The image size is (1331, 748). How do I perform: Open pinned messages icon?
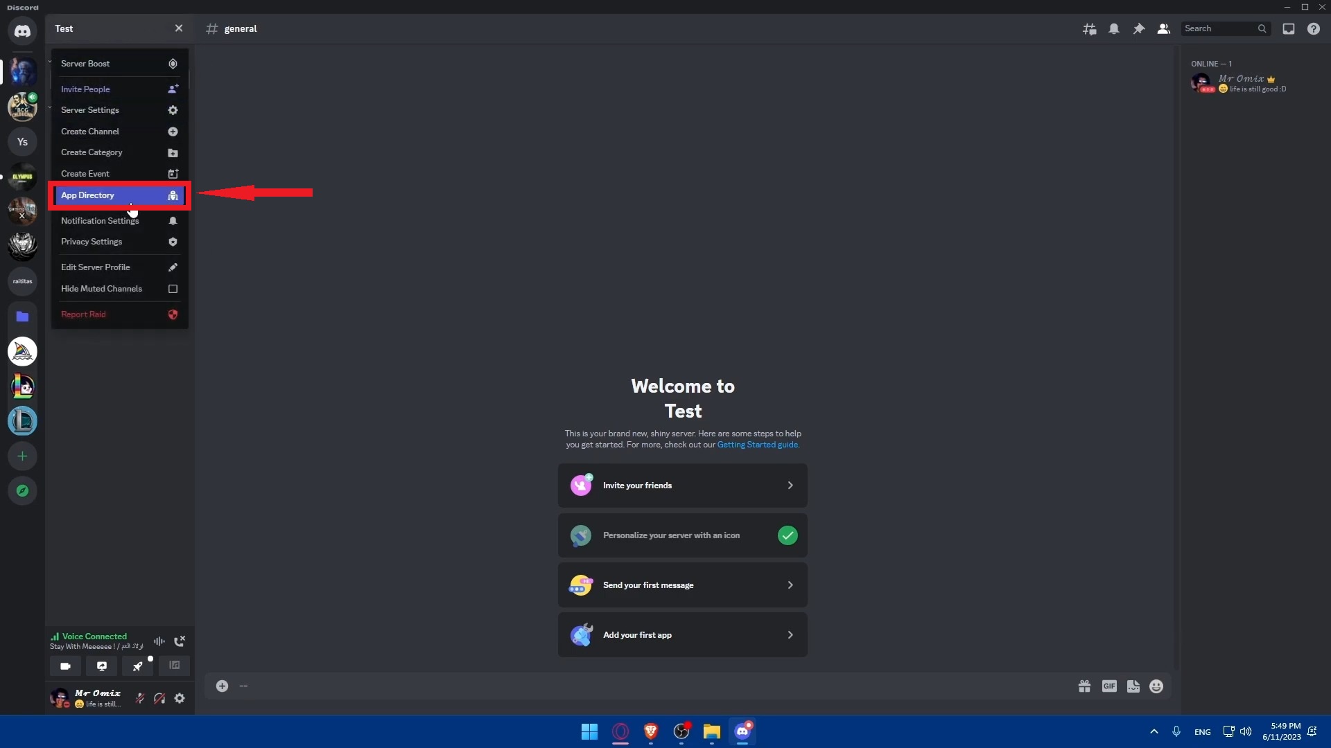click(x=1139, y=29)
